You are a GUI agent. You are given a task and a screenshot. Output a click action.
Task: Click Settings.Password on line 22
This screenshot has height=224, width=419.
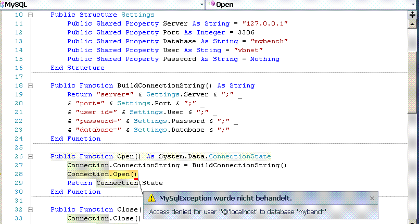tap(169, 121)
